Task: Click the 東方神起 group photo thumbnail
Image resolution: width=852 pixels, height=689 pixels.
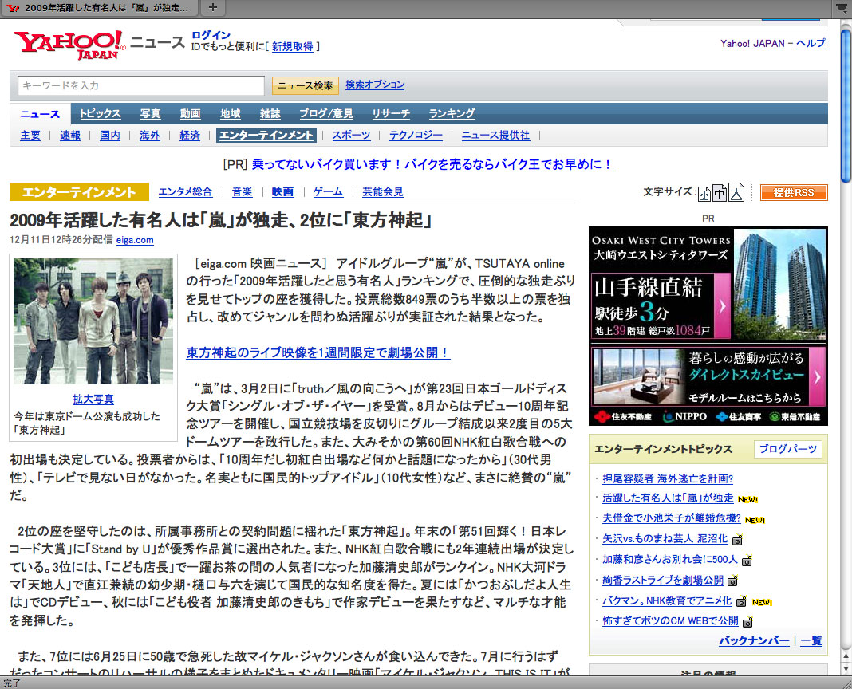Action: 93,321
